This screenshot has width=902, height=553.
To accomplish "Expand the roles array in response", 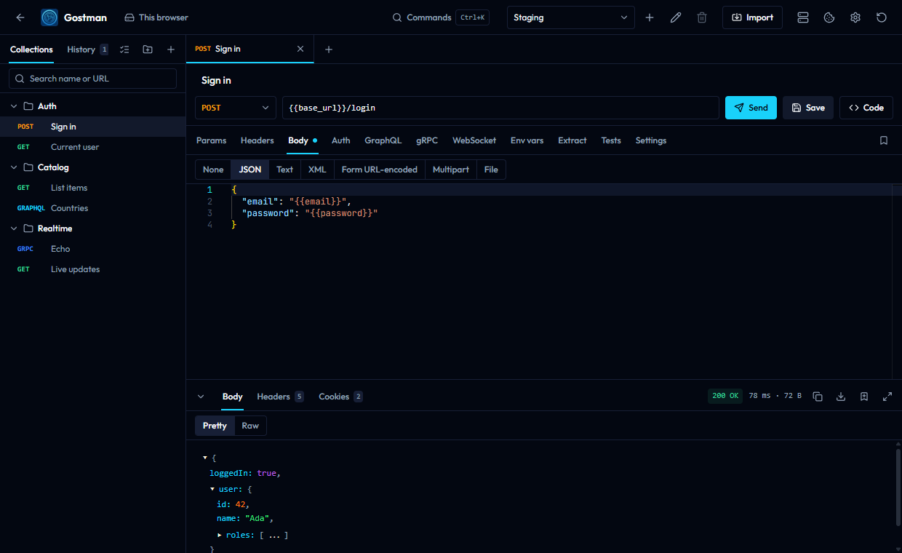I will click(220, 535).
